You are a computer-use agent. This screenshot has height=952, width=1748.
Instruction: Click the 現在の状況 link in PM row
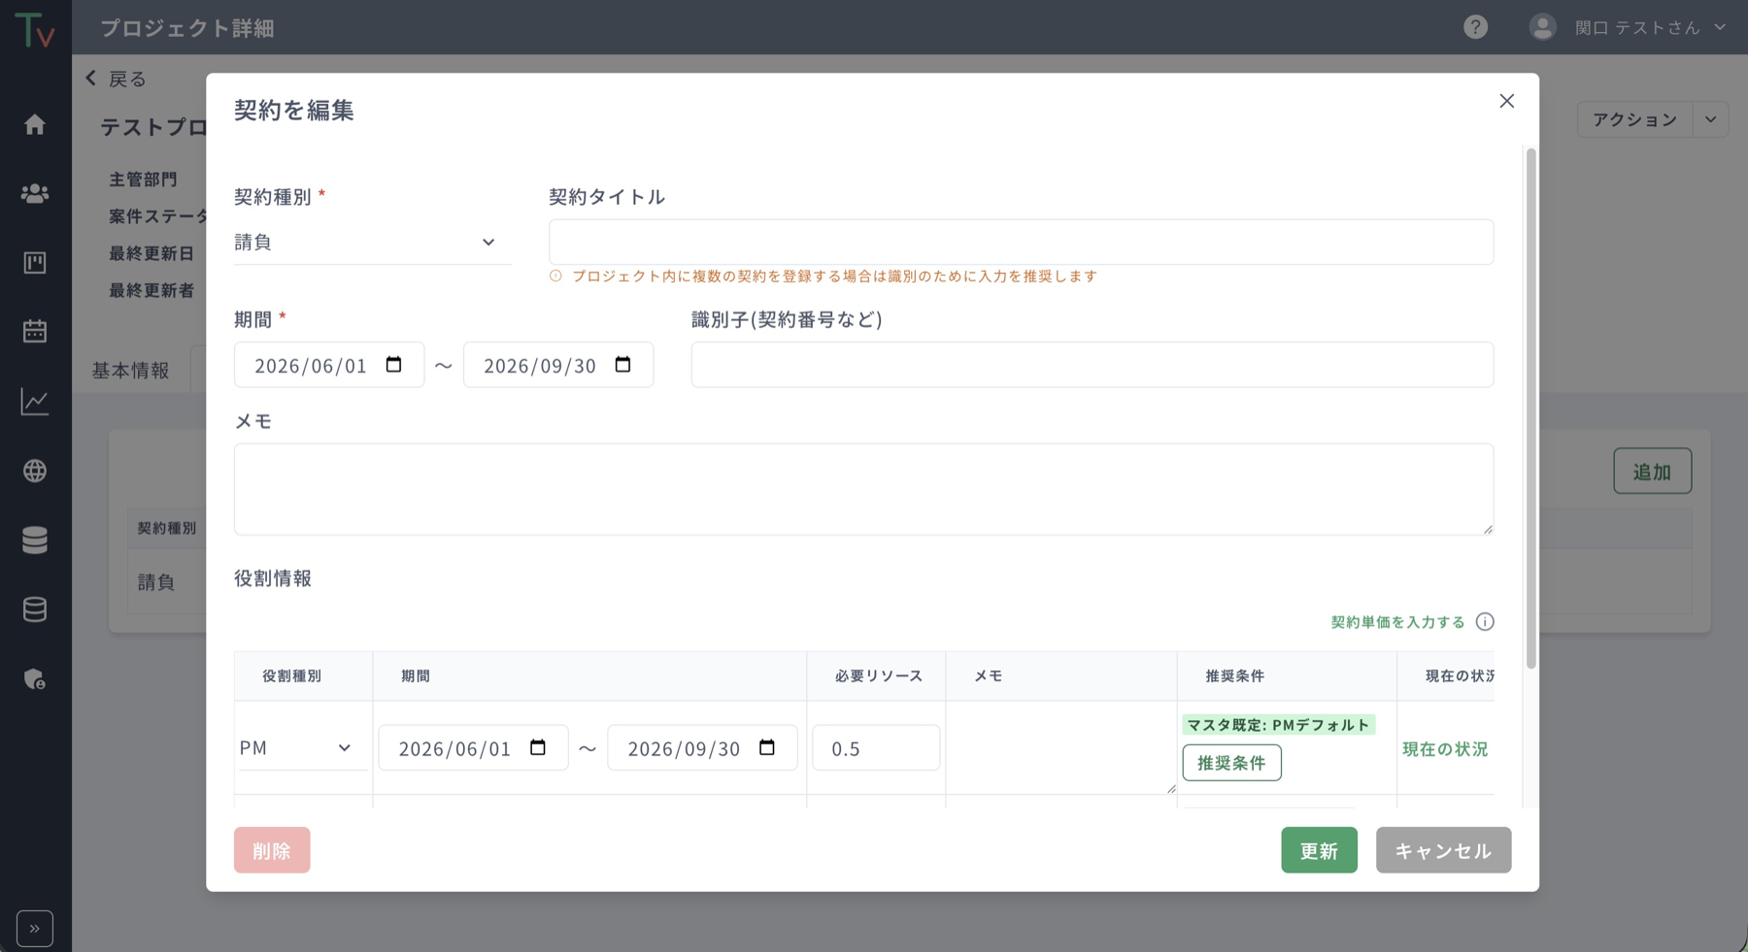[1445, 749]
